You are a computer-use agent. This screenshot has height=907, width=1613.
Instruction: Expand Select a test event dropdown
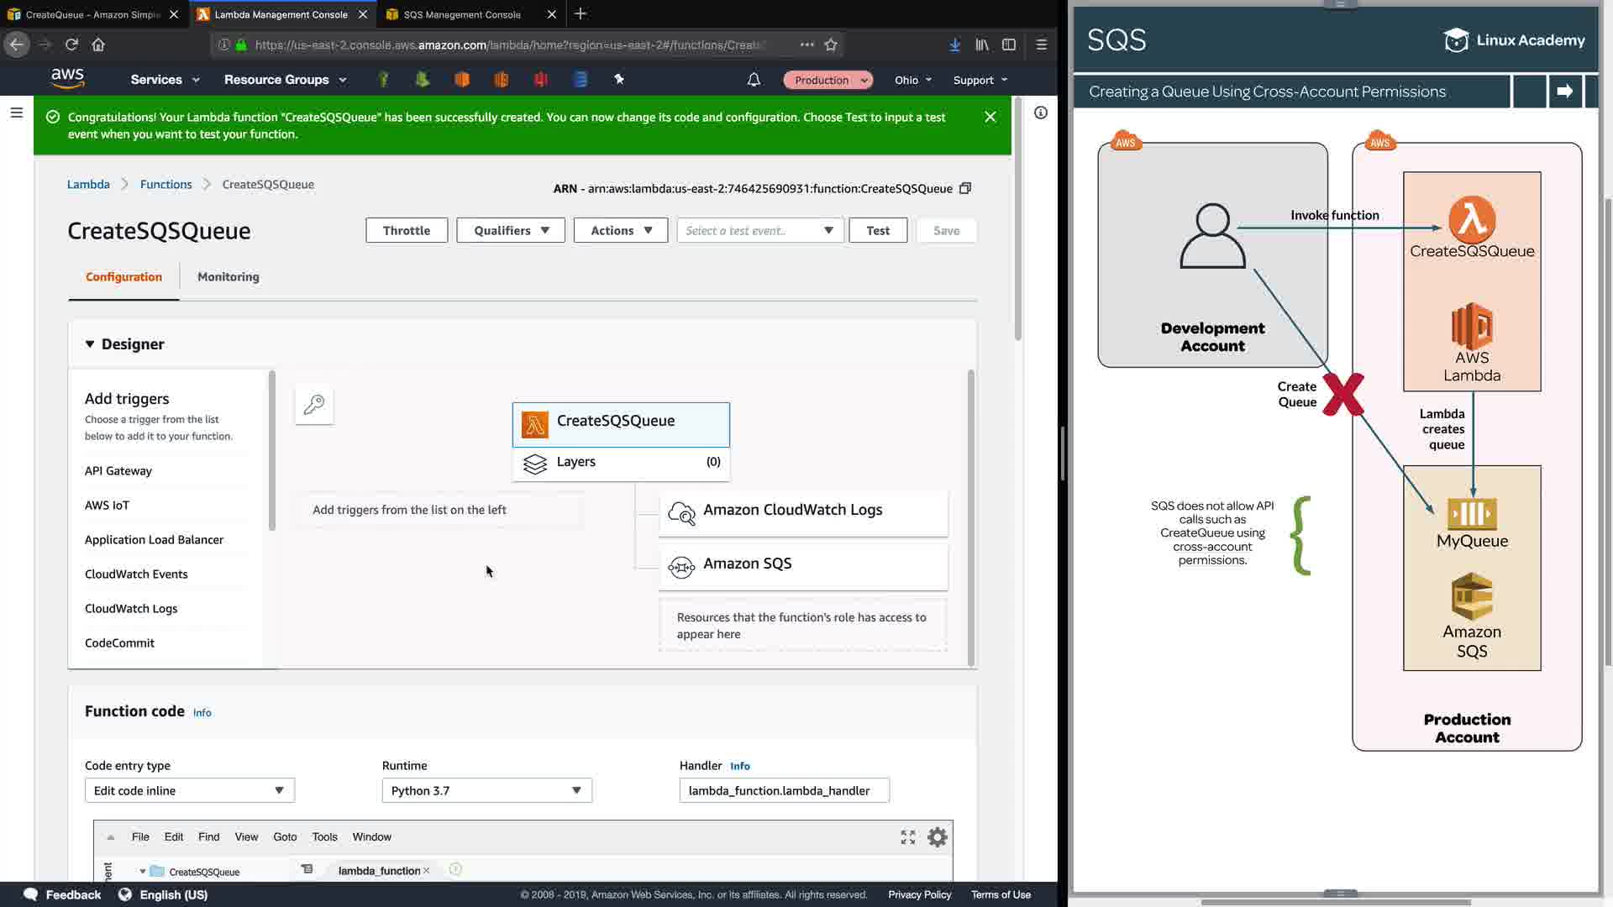pyautogui.click(x=759, y=230)
